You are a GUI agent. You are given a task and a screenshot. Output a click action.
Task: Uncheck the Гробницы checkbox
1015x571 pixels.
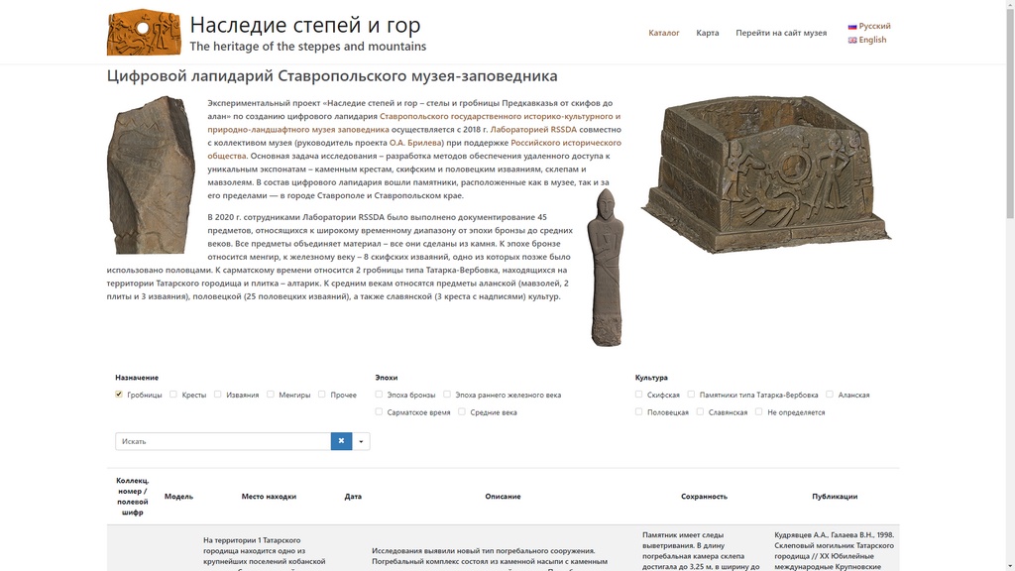point(119,395)
